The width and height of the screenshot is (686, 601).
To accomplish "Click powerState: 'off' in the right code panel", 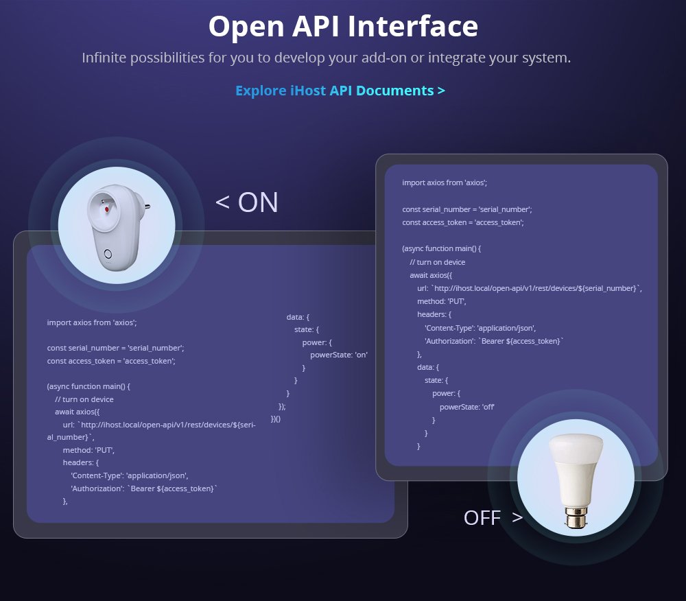I will (466, 407).
